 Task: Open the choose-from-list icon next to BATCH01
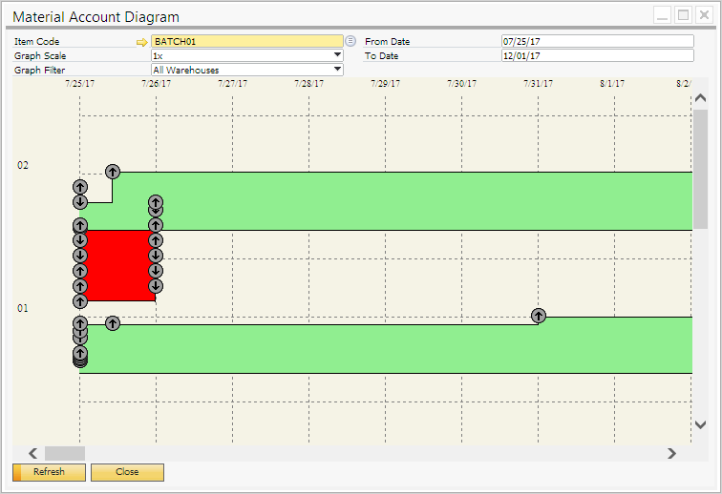coord(350,41)
